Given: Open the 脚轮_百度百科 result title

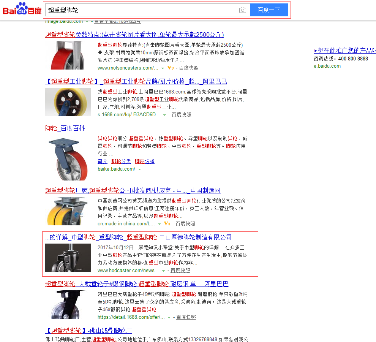Looking at the screenshot, I should point(65,128).
